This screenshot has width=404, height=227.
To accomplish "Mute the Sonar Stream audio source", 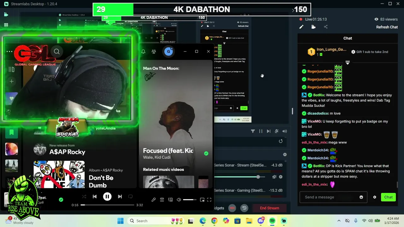I will [x=274, y=177].
